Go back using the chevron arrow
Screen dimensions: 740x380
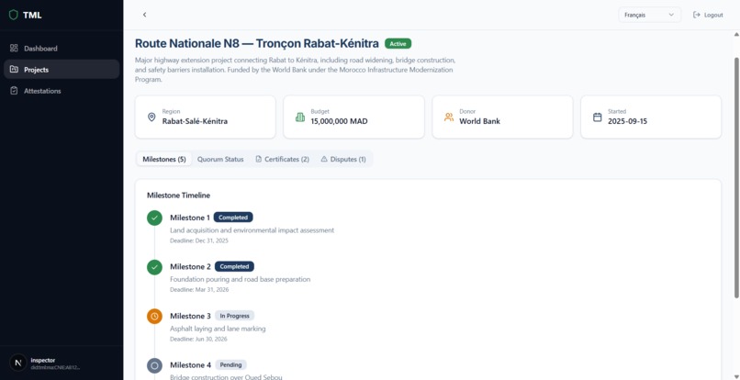(x=144, y=15)
